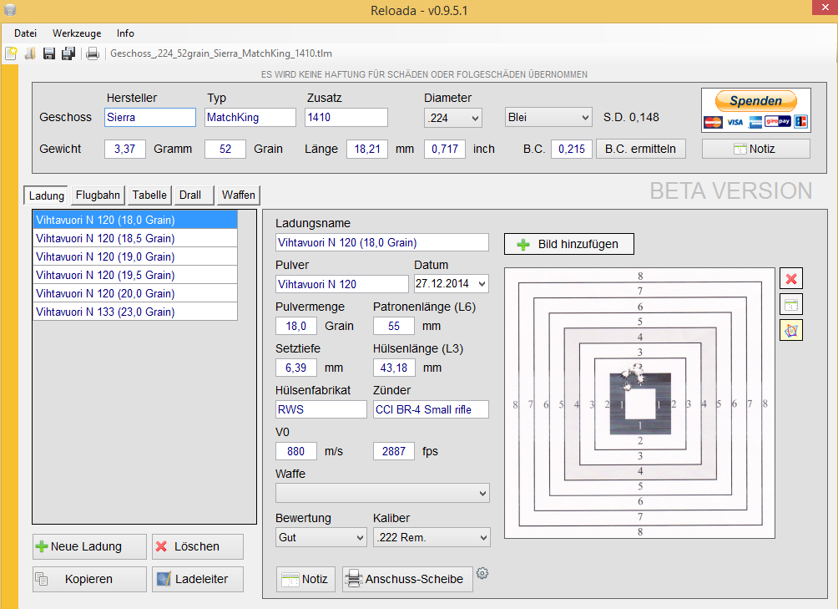Switch to the Tabelle tab
Image resolution: width=838 pixels, height=609 pixels.
click(149, 195)
